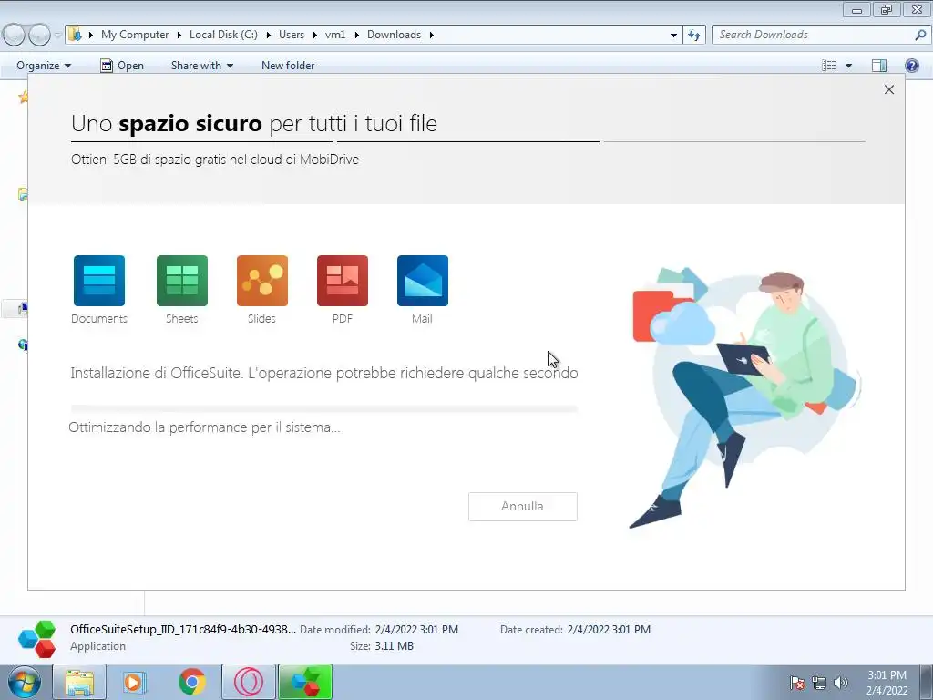
Task: Click the folder icon in address bar
Action: [75, 35]
